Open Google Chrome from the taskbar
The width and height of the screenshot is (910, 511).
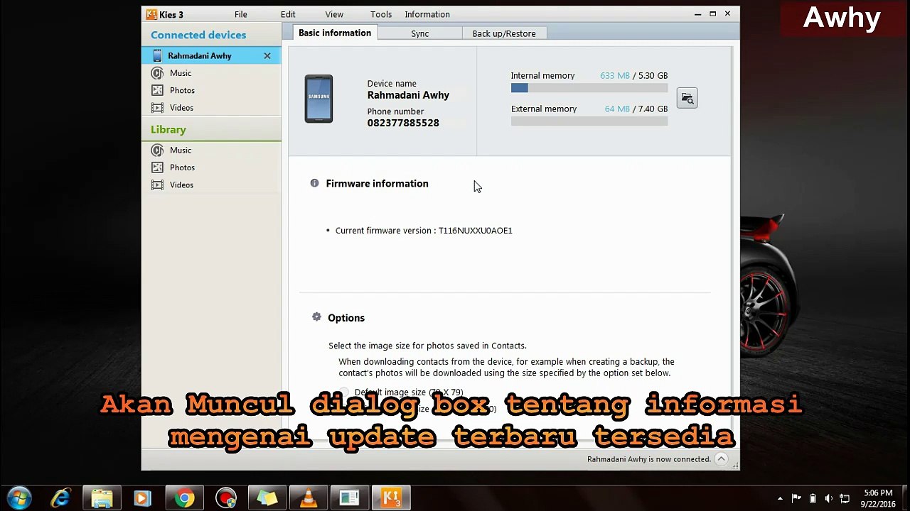tap(184, 498)
